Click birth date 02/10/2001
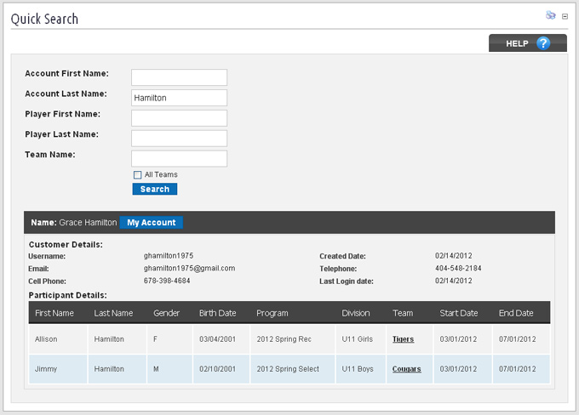Viewport: 579px width, 415px height. (217, 369)
